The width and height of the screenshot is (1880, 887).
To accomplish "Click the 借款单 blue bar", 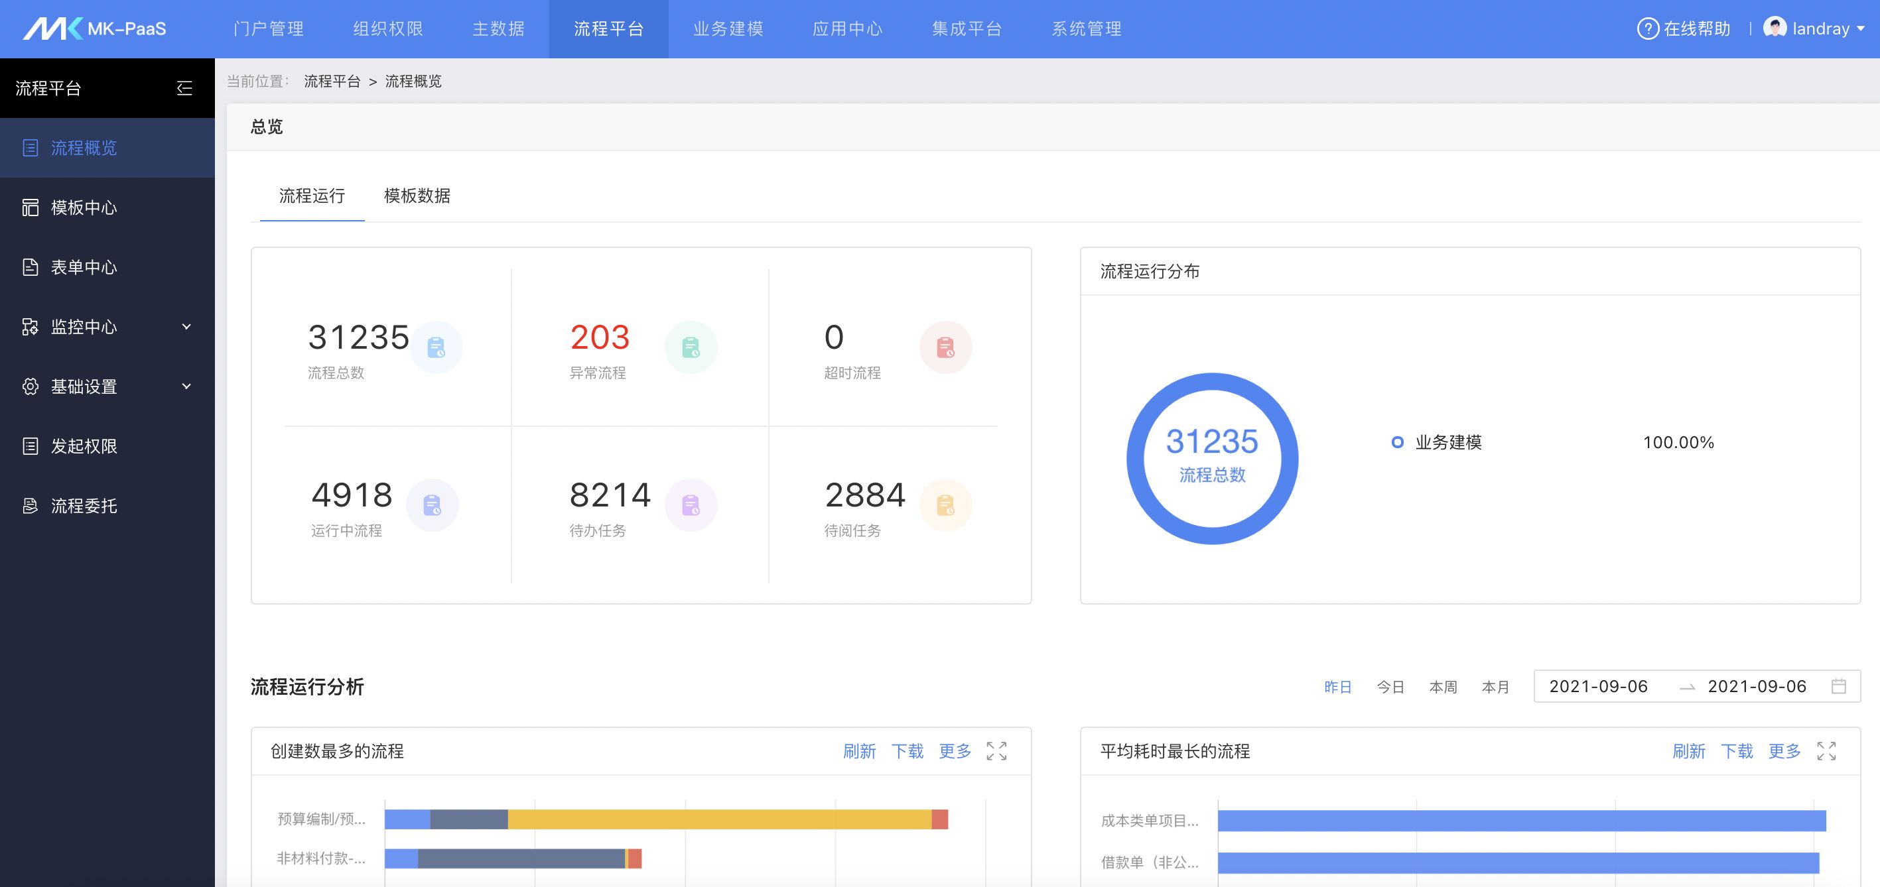I will [x=1518, y=862].
